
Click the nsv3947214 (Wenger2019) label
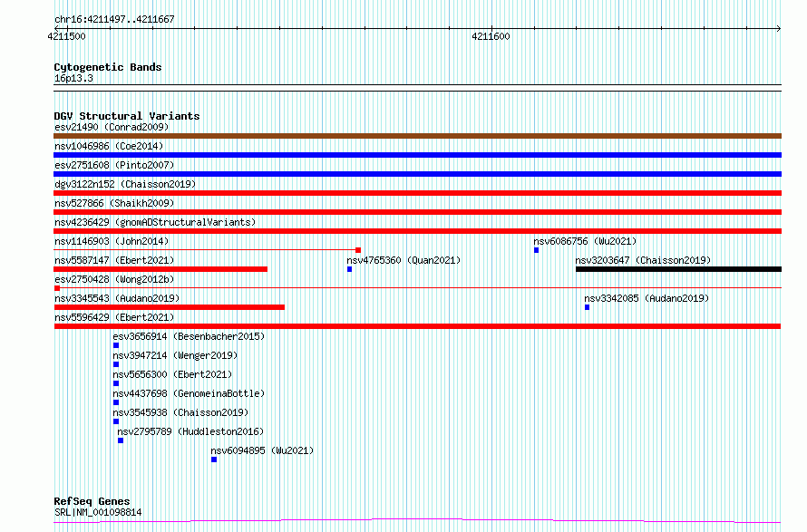[176, 355]
